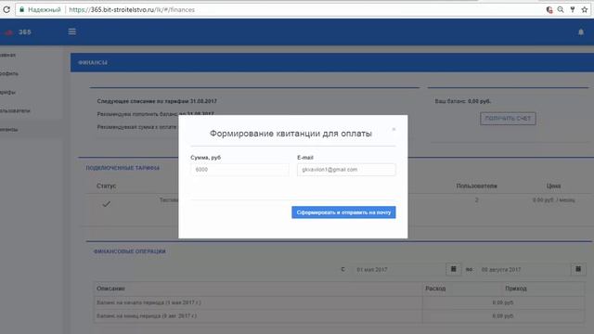Click the end date field августа 2017
The width and height of the screenshot is (594, 334).
[x=523, y=270]
